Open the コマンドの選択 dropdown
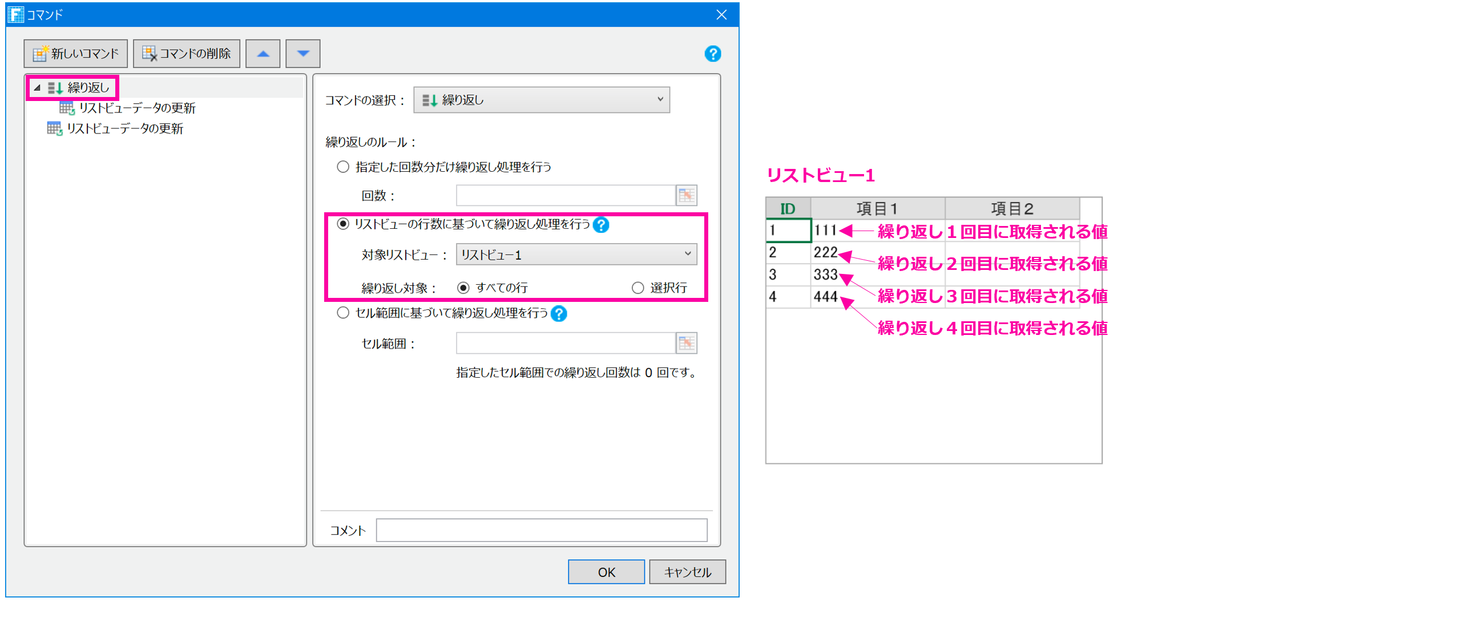 (x=541, y=100)
